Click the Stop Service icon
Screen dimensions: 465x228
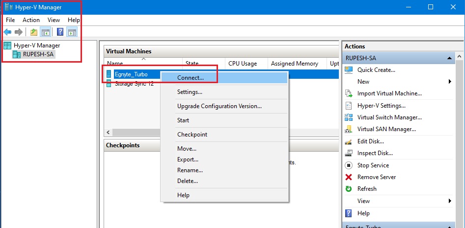pos(349,165)
